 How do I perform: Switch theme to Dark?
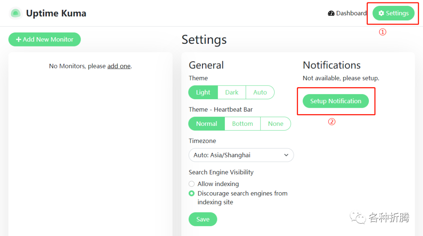click(x=231, y=93)
